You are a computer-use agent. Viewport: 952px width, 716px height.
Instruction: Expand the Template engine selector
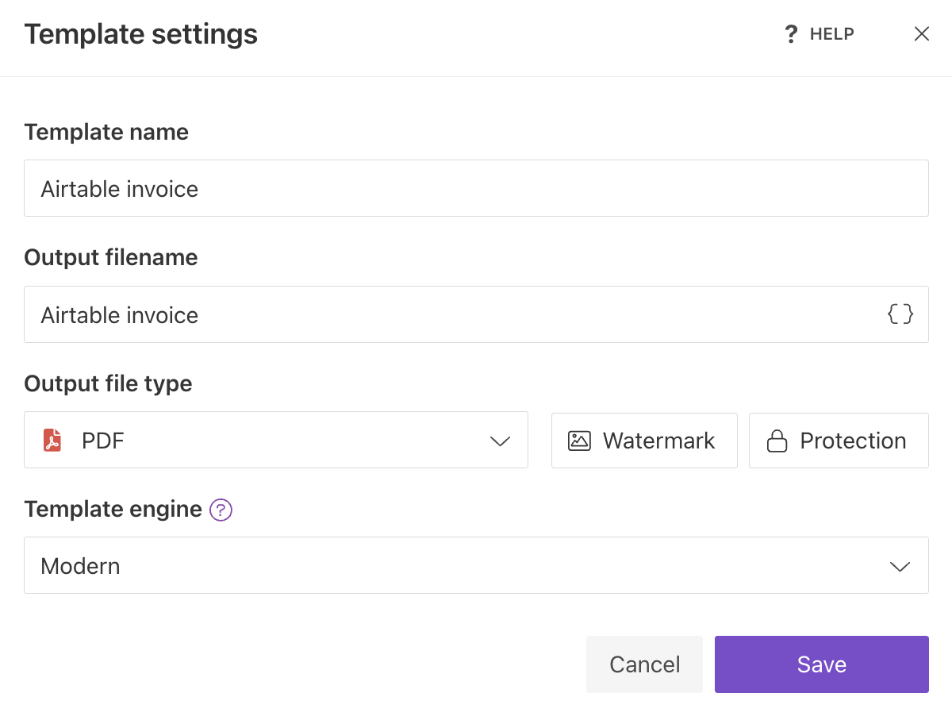coord(476,565)
